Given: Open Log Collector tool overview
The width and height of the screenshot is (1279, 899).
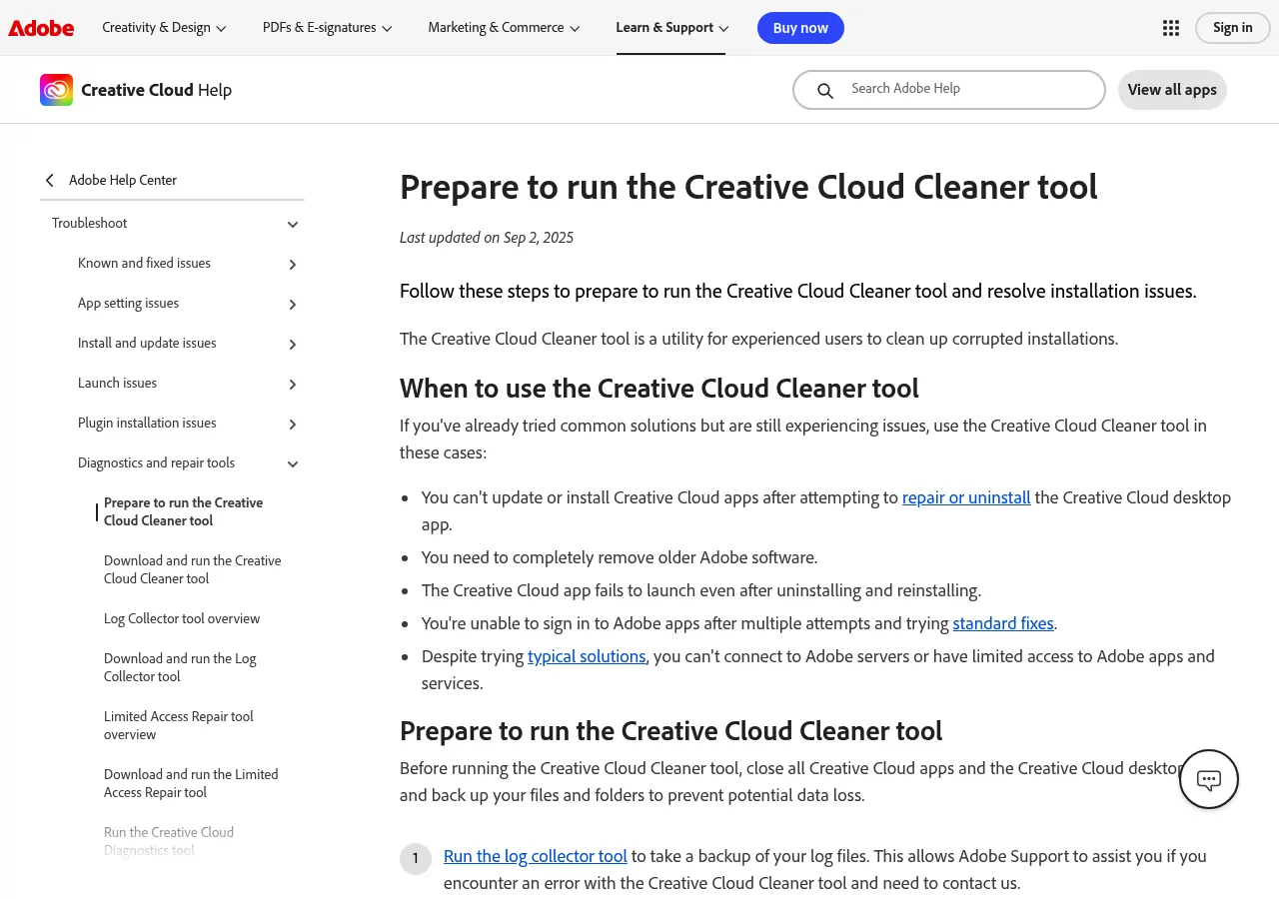Looking at the screenshot, I should 182,618.
